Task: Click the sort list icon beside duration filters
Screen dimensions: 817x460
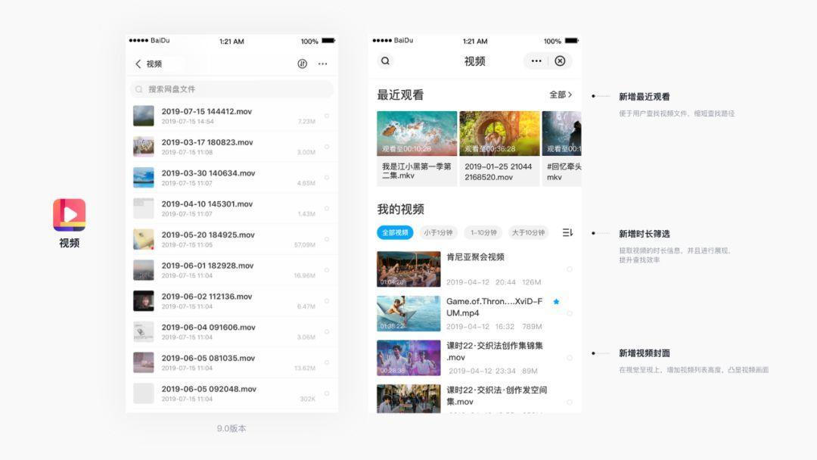Action: [x=567, y=233]
